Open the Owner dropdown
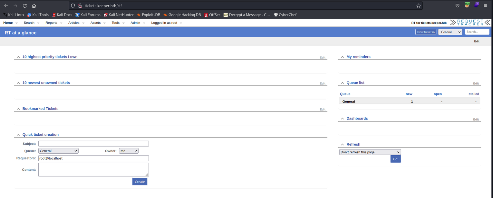The image size is (493, 198). click(129, 151)
